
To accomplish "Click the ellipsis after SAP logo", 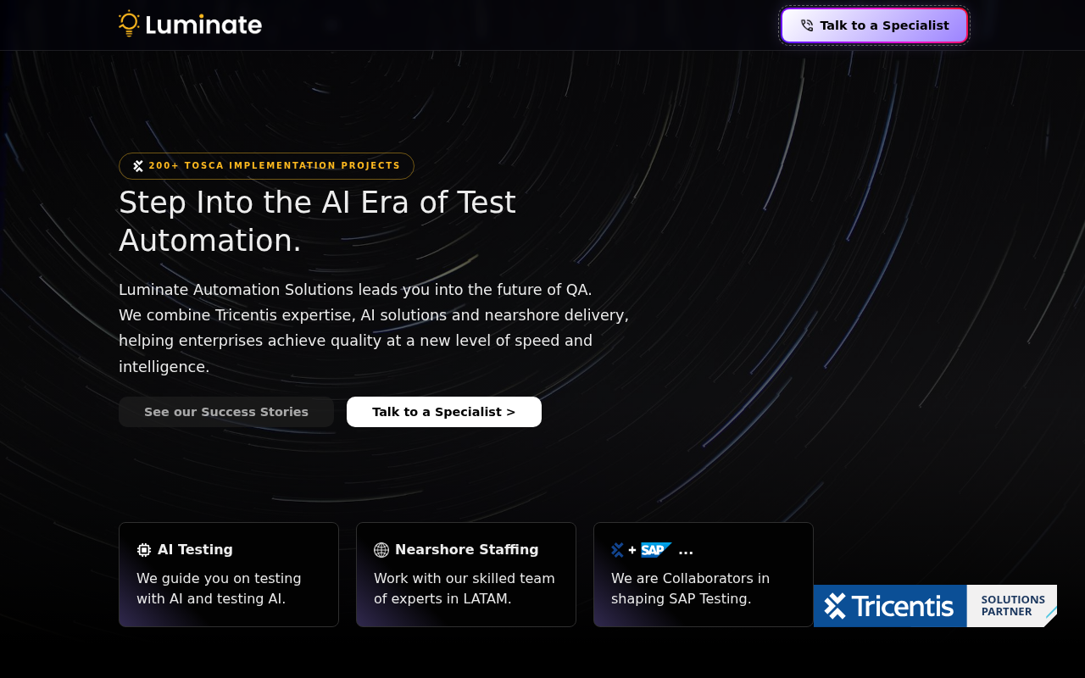I will (686, 550).
